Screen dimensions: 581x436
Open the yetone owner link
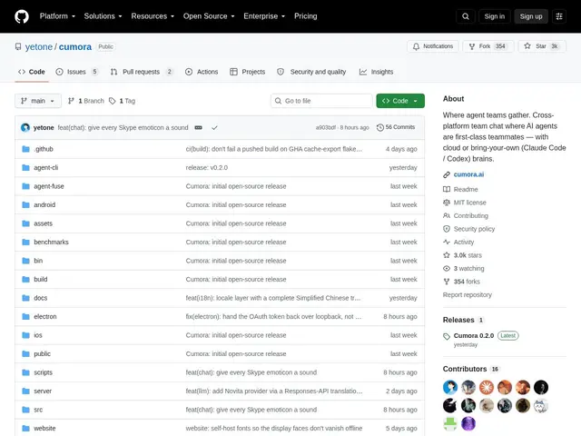tap(39, 46)
